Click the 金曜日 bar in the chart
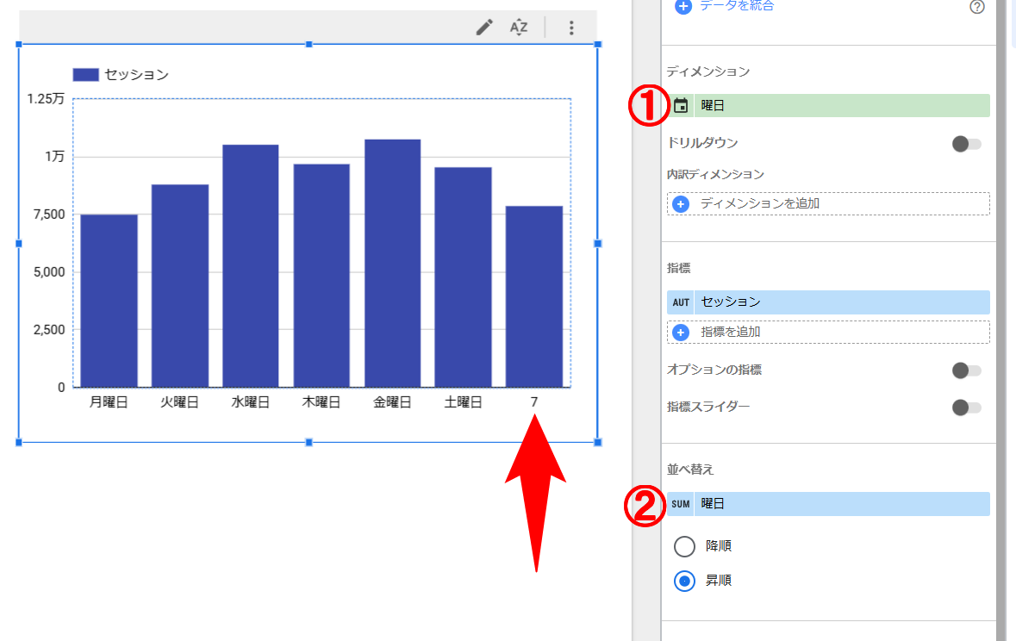Screen dimensions: 1016x641 coord(392,263)
